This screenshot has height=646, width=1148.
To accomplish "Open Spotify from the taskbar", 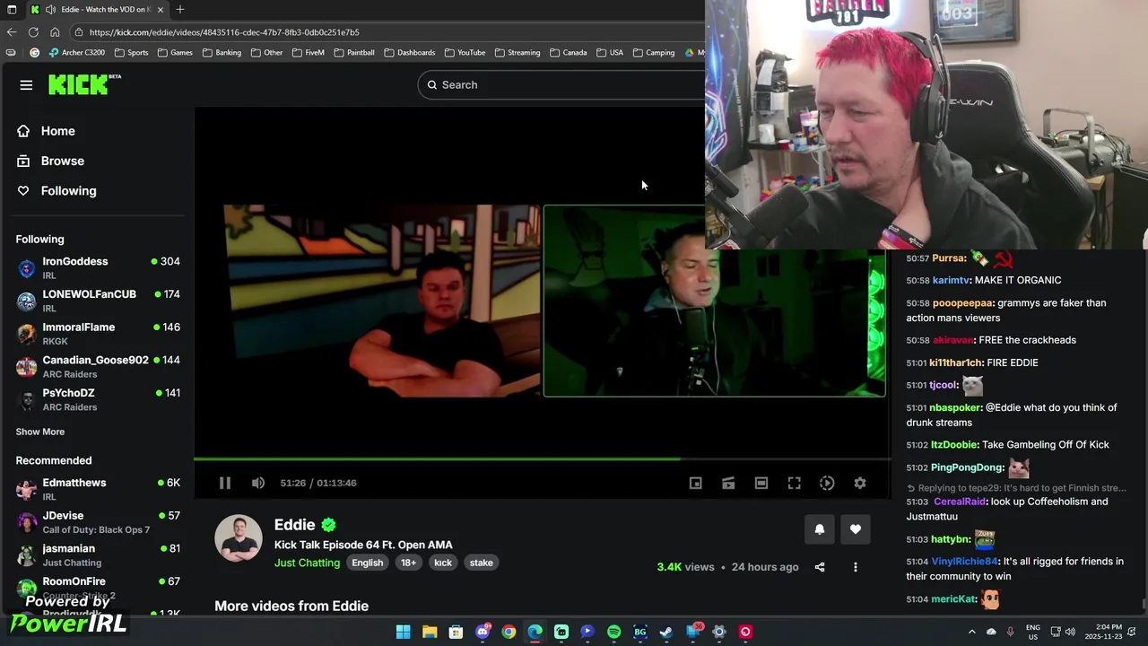I will tap(613, 632).
